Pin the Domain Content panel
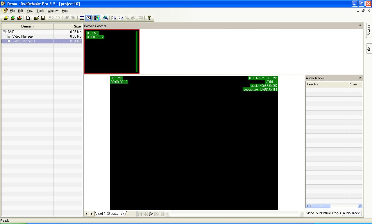 (360, 26)
